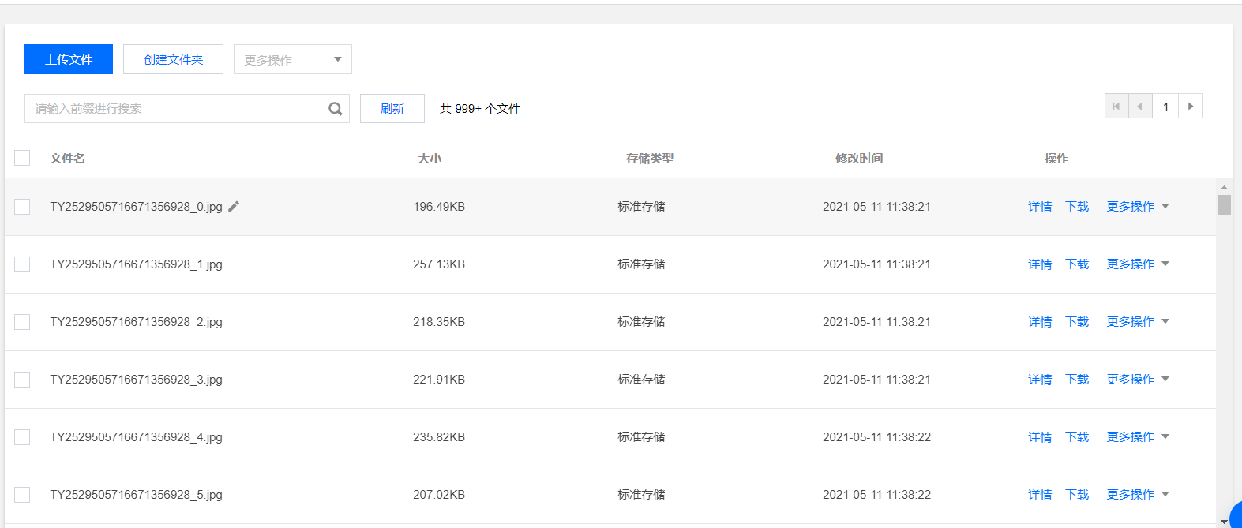The height and width of the screenshot is (528, 1242).
Task: Click 标准存储 in the _0.jpg row
Action: (x=641, y=207)
